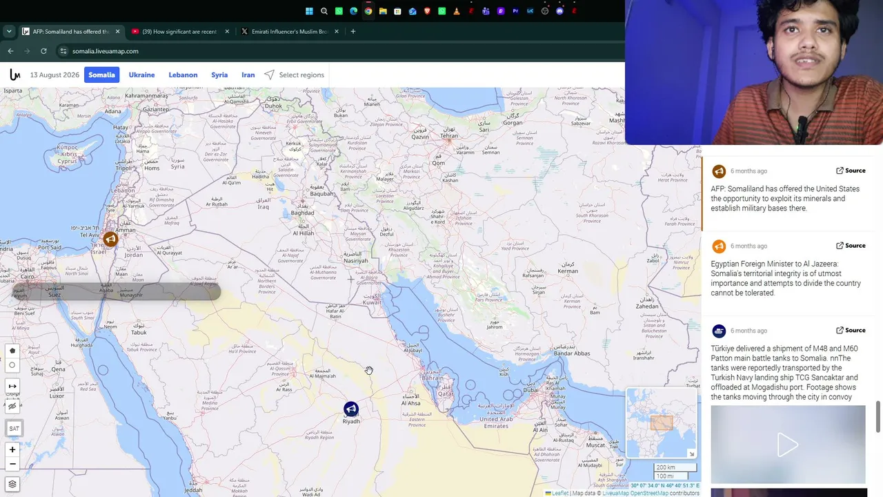The image size is (883, 497).
Task: Open the Syria region tab
Action: tap(219, 75)
